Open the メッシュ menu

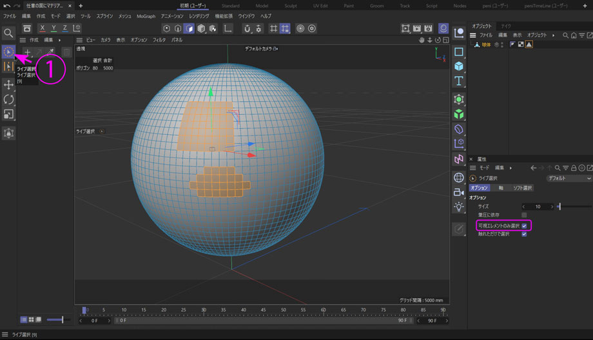tap(124, 15)
